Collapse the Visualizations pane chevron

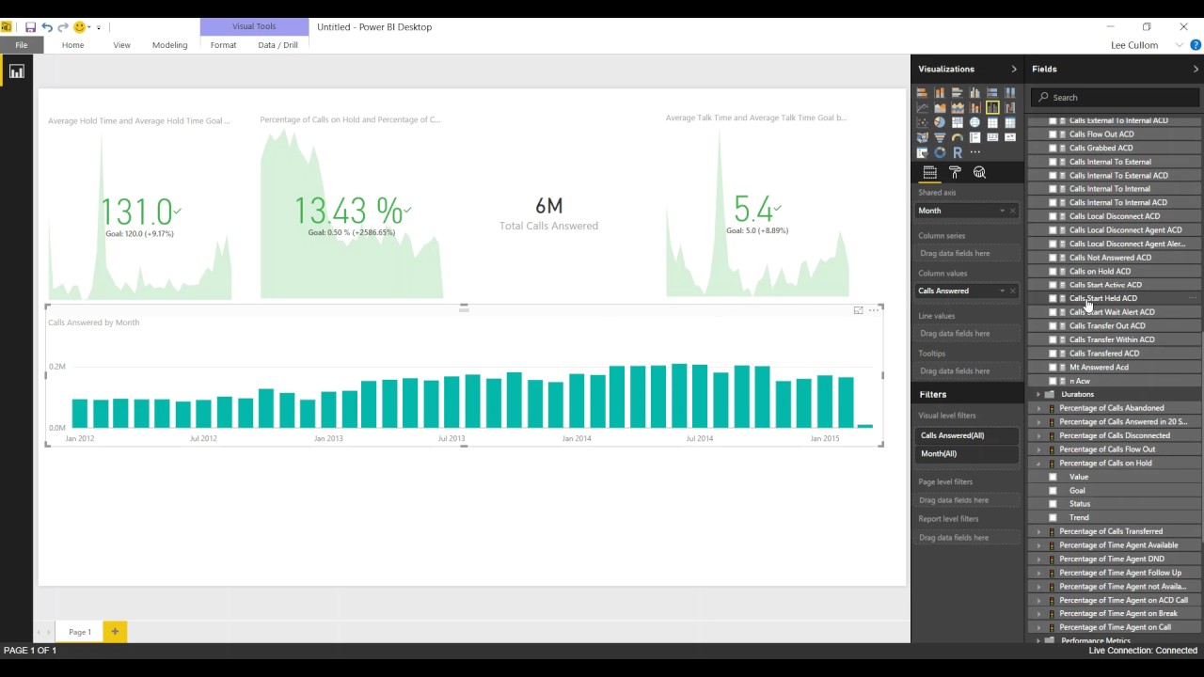(1013, 69)
